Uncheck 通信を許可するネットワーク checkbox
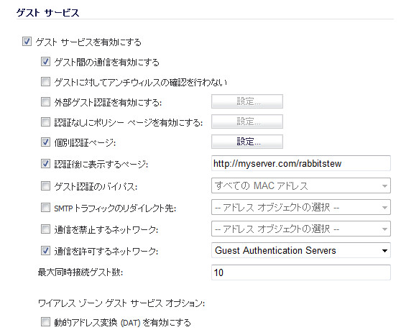Image resolution: width=401 pixels, height=335 pixels. click(45, 251)
